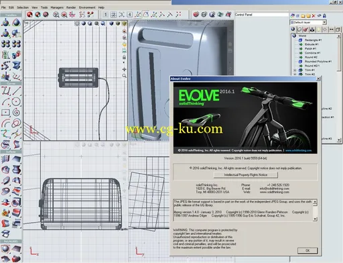Viewport: 343px width, 263px height.
Task: Click OK in About Evolve dialog
Action: click(307, 250)
